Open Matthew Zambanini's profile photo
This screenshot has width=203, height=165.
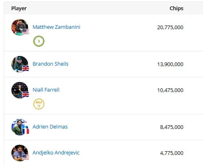[20, 27]
